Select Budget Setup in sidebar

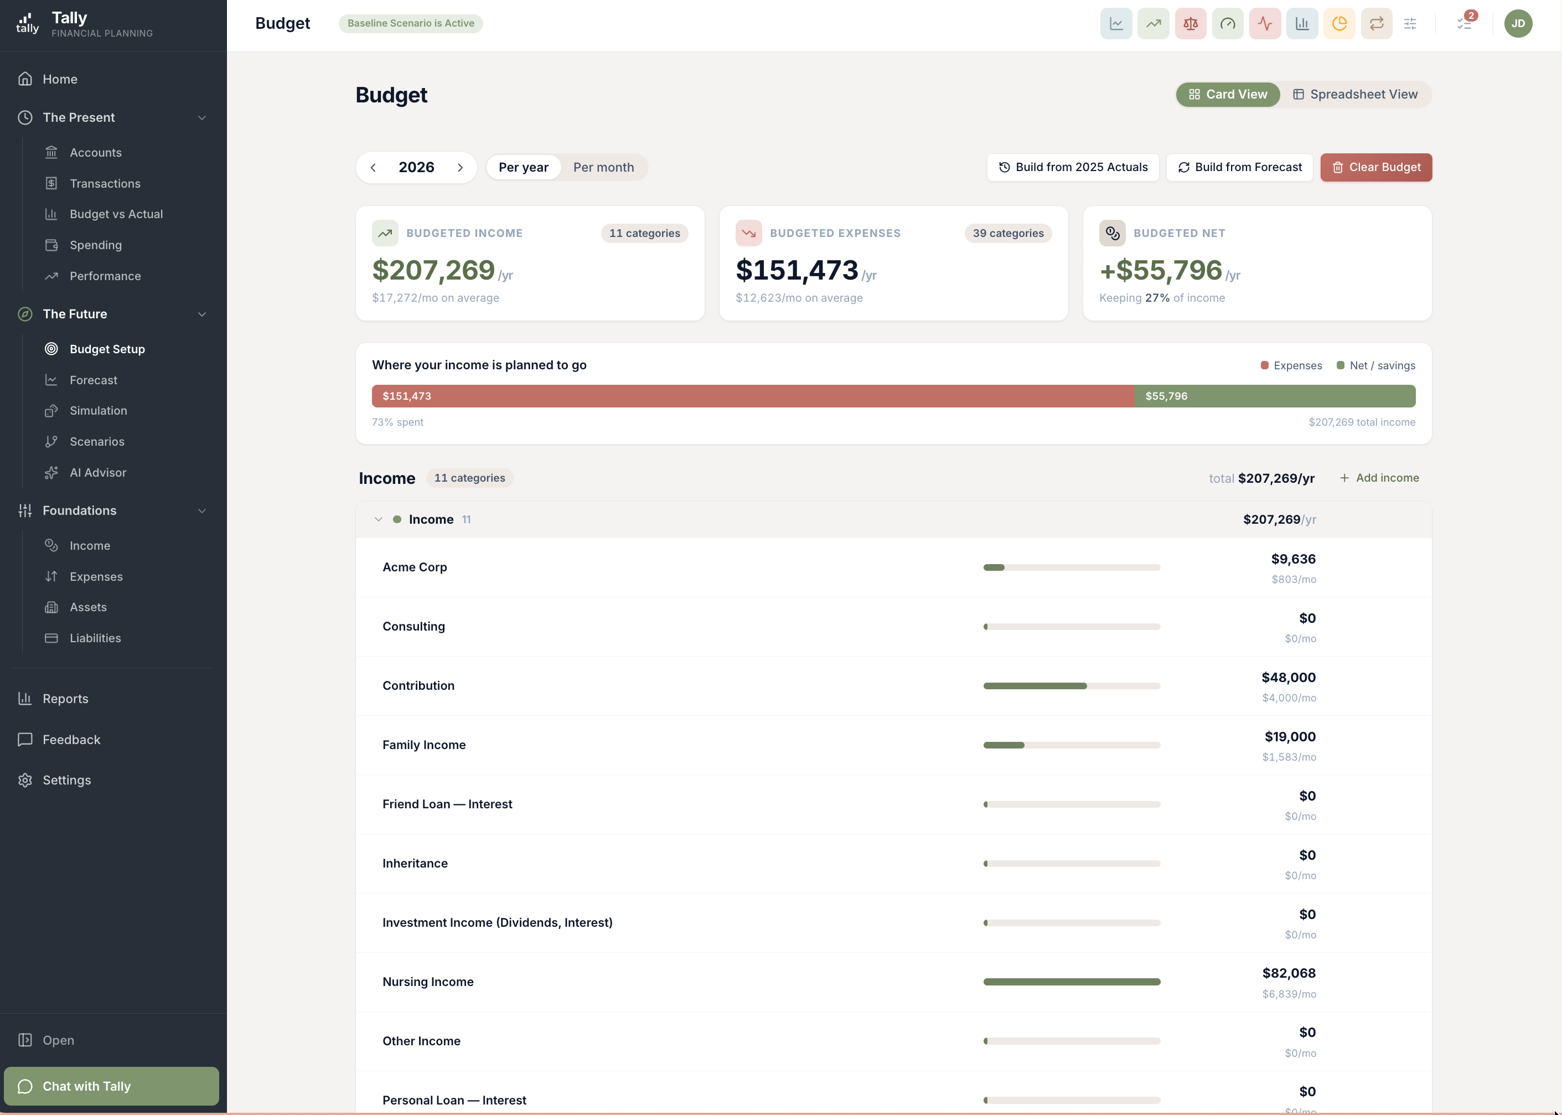pyautogui.click(x=107, y=349)
